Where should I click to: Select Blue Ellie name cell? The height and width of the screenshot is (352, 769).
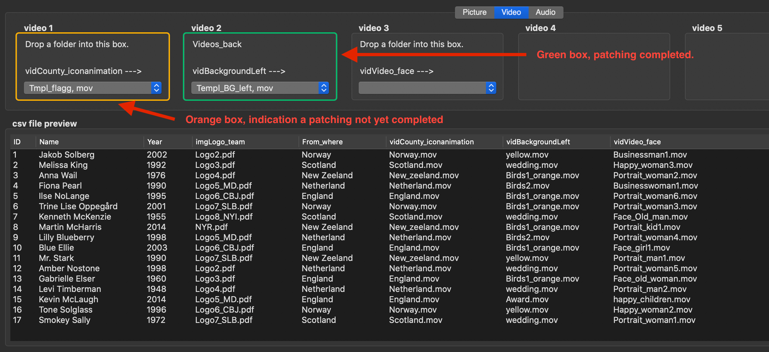pos(57,248)
